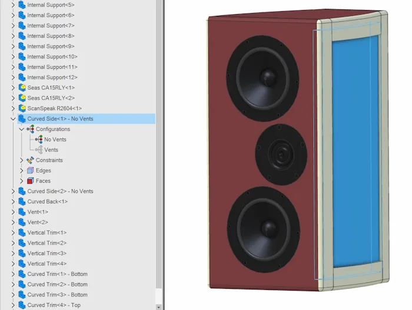Select Curved Trim<4> - Top

click(54, 305)
